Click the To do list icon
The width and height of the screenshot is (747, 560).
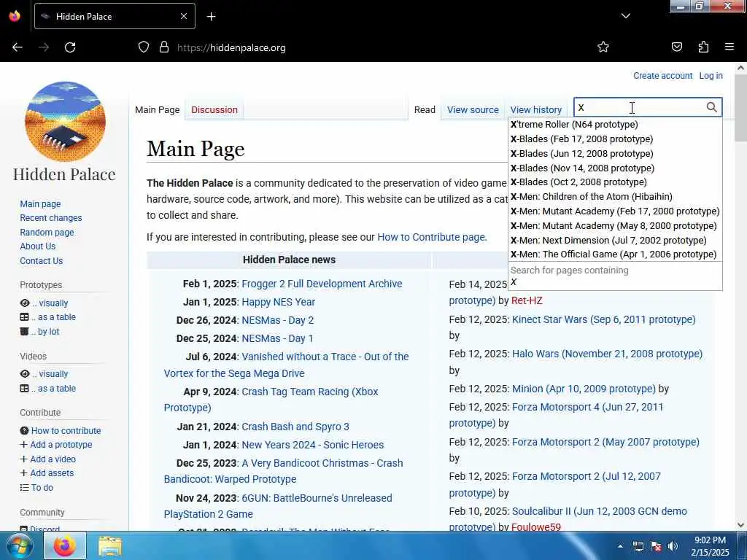(24, 488)
